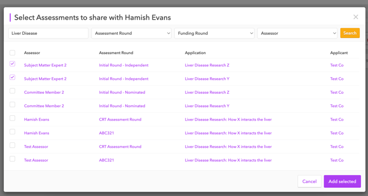Open Initial Round - Independent link for Research Y
This screenshot has width=368, height=196.
pyautogui.click(x=124, y=79)
